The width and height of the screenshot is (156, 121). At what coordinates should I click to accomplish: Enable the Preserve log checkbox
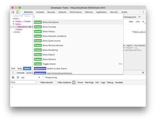tap(43, 77)
